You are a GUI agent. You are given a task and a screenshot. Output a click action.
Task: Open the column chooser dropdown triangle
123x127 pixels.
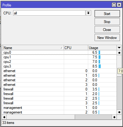[x=119, y=48]
